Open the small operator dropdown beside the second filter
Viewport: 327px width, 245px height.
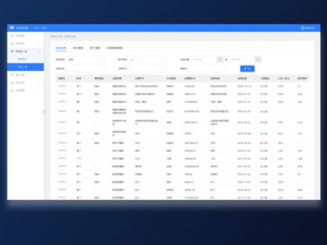point(135,59)
